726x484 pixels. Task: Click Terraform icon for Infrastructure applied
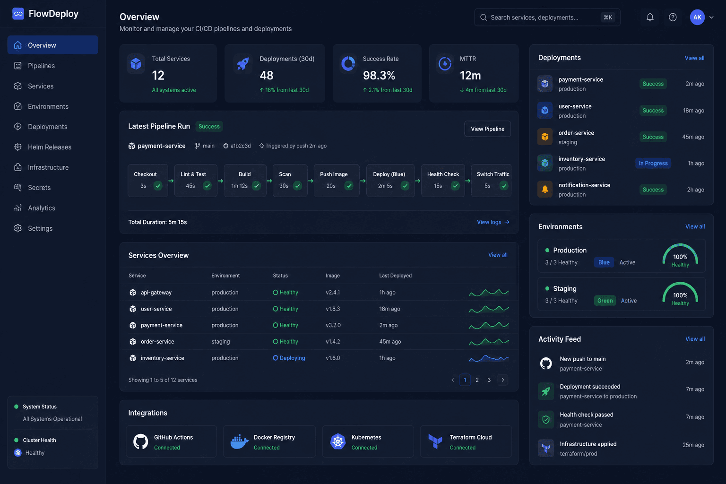tap(546, 448)
